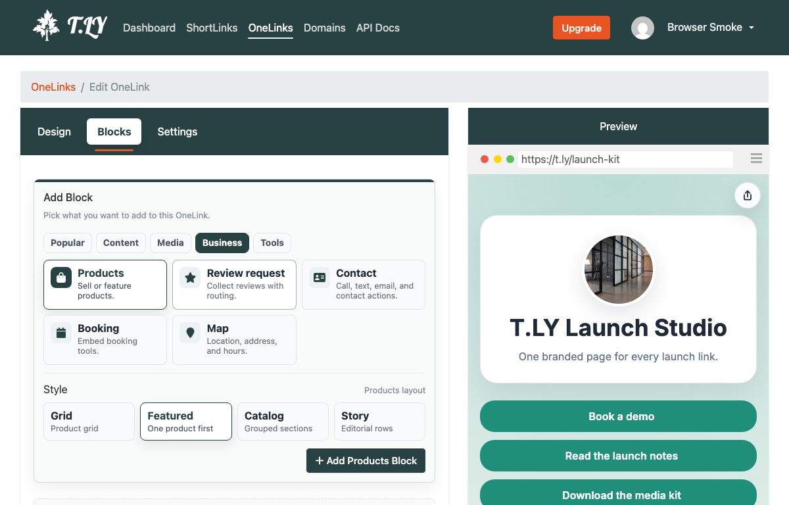Click the user avatar icon
This screenshot has width=789, height=505.
point(642,28)
